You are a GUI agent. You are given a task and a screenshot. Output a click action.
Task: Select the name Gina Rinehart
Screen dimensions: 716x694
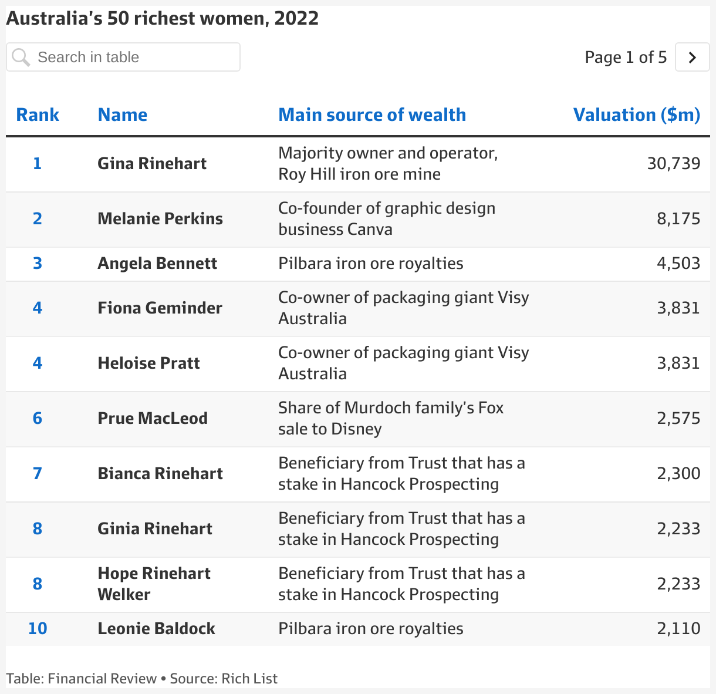(152, 163)
